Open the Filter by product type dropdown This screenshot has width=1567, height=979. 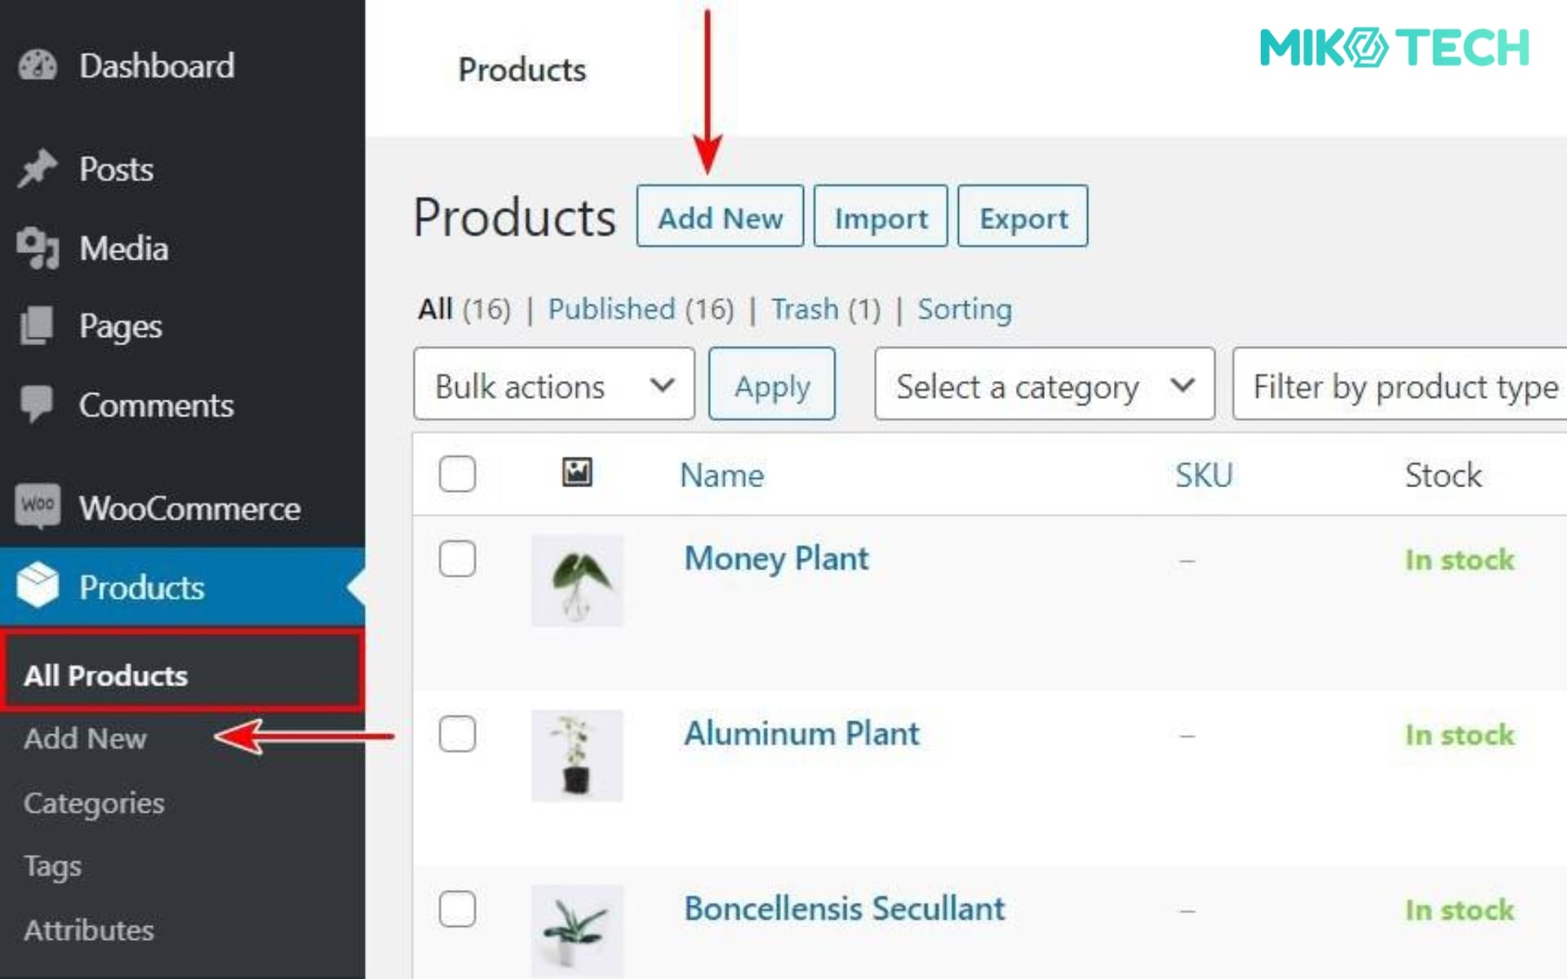(1400, 385)
